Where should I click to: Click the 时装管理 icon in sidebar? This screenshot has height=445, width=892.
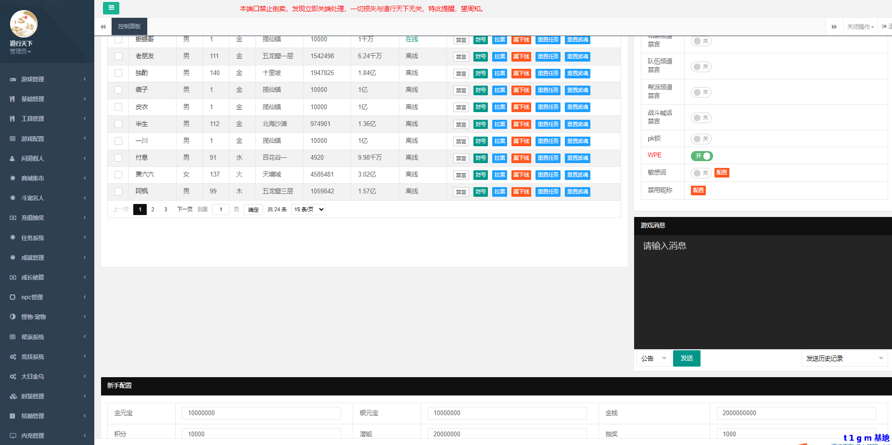pos(13,396)
